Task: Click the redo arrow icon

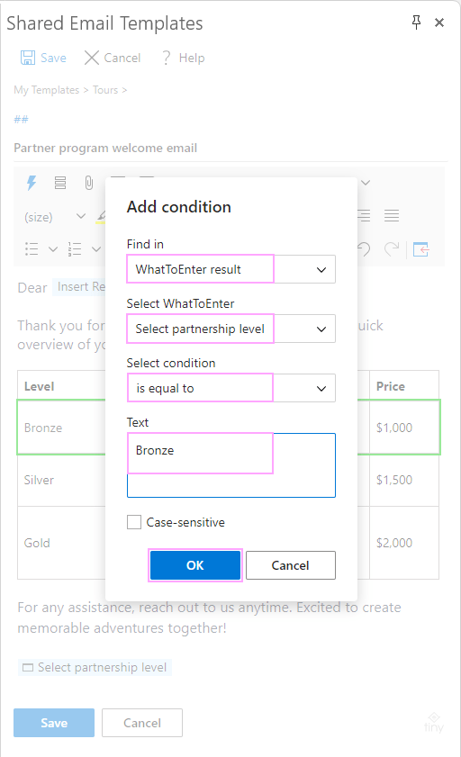Action: 392,249
